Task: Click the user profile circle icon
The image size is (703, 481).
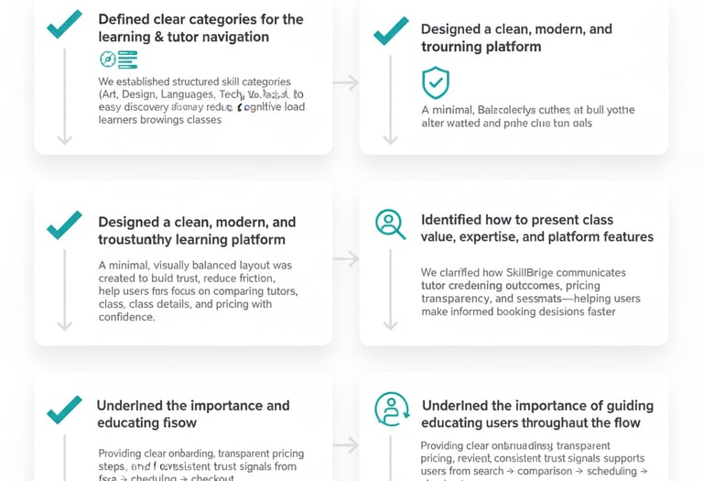Action: coord(392,409)
